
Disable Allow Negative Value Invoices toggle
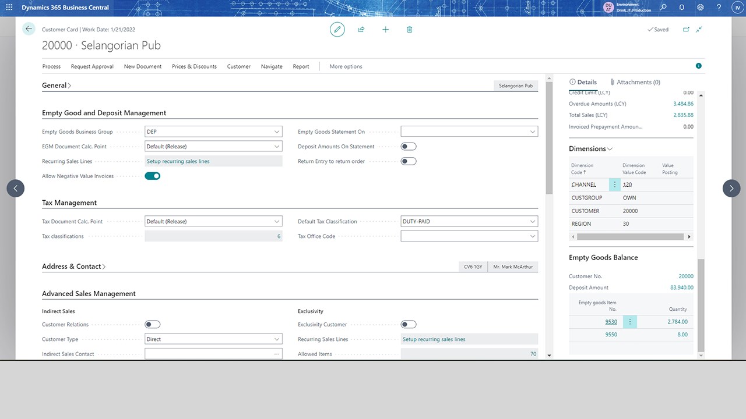pos(152,176)
